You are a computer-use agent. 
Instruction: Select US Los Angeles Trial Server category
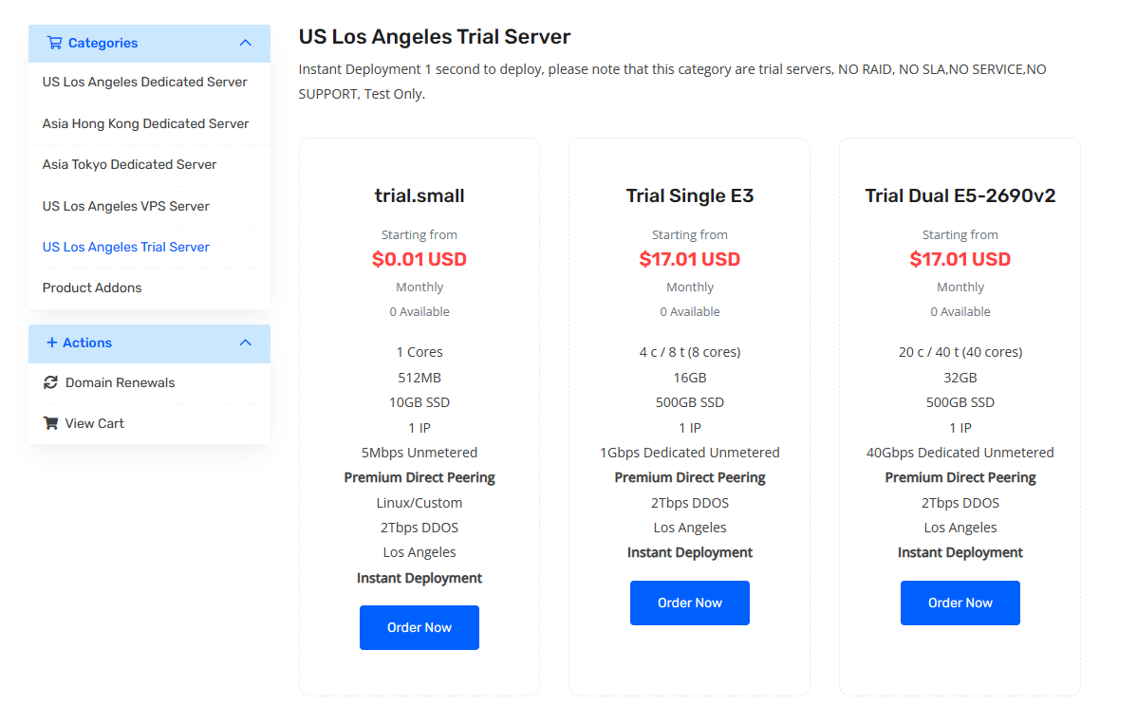pyautogui.click(x=125, y=247)
